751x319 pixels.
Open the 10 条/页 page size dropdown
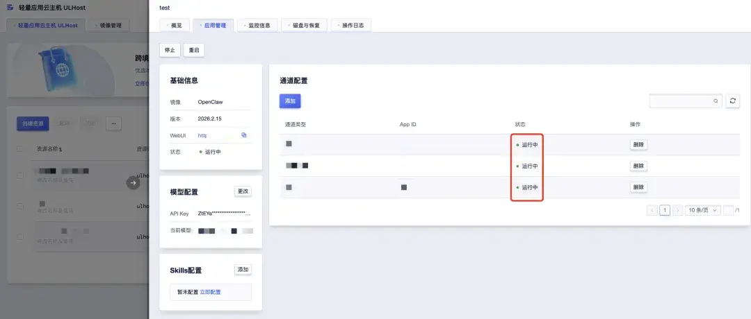[702, 210]
